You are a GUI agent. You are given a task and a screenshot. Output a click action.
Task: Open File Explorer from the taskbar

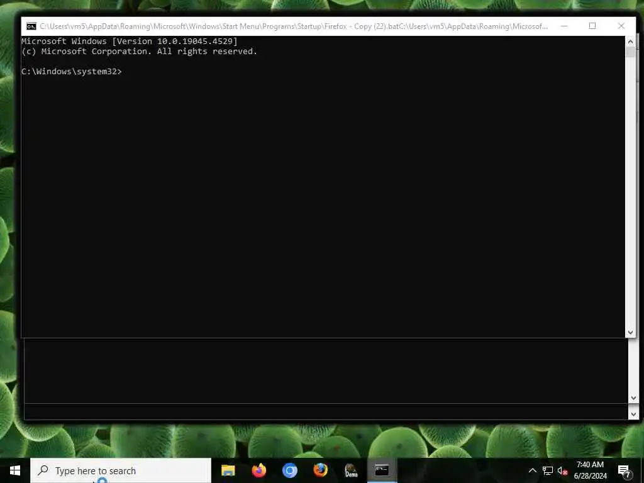click(x=228, y=470)
